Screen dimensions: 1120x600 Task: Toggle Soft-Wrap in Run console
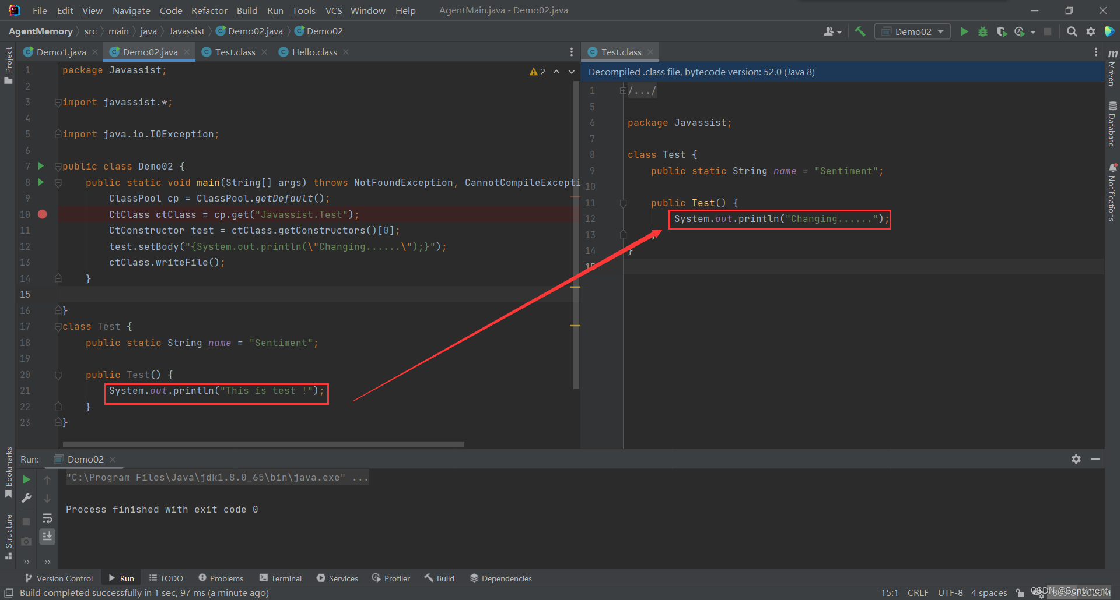[x=47, y=518]
